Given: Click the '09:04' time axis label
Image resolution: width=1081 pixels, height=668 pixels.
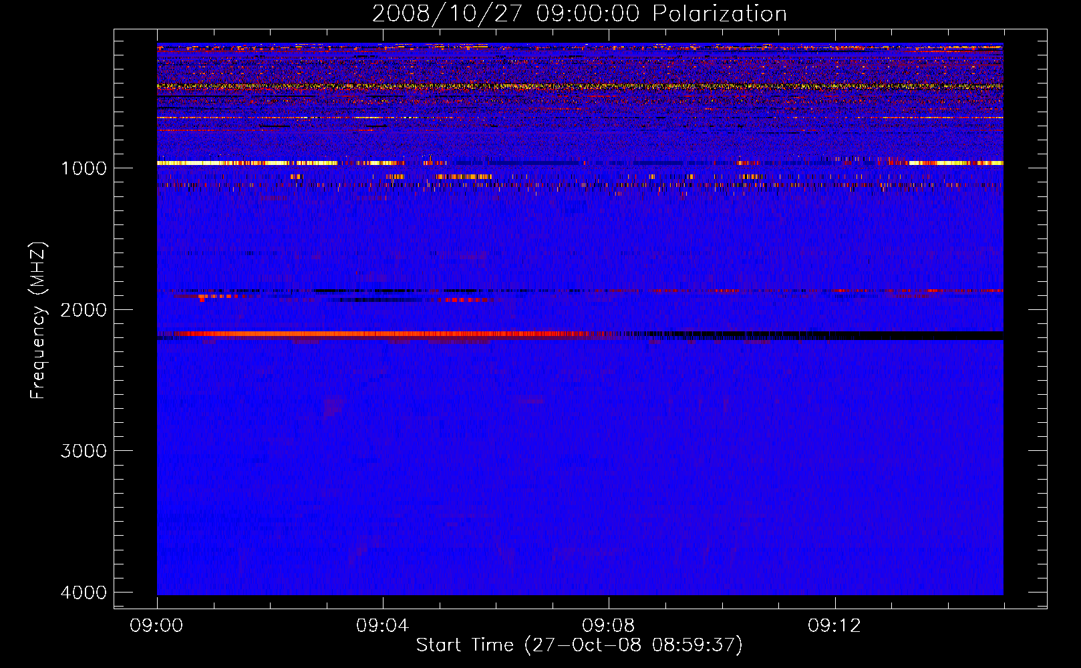Looking at the screenshot, I should tap(382, 626).
